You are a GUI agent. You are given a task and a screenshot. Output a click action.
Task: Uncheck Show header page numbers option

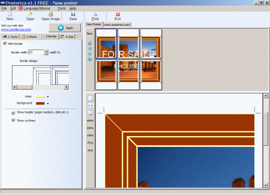(13, 113)
